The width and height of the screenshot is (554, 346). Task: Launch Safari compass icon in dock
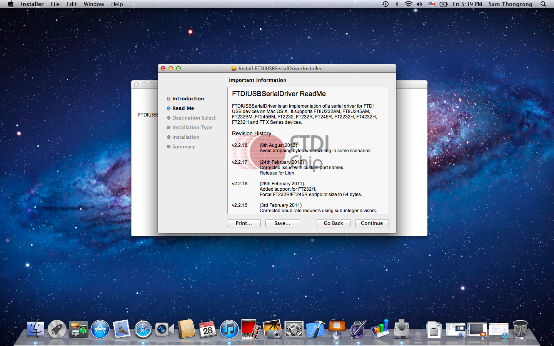(143, 329)
